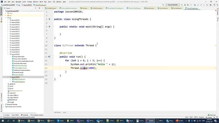Click the VCS Commit checkmark icon

201,5
